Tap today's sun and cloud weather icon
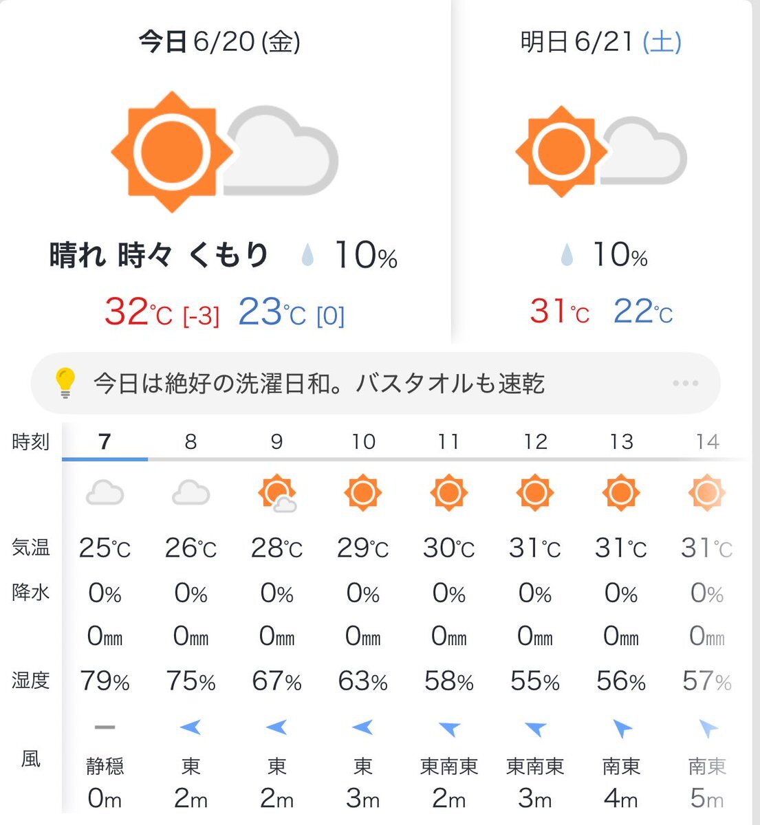The height and width of the screenshot is (825, 760). click(x=225, y=151)
